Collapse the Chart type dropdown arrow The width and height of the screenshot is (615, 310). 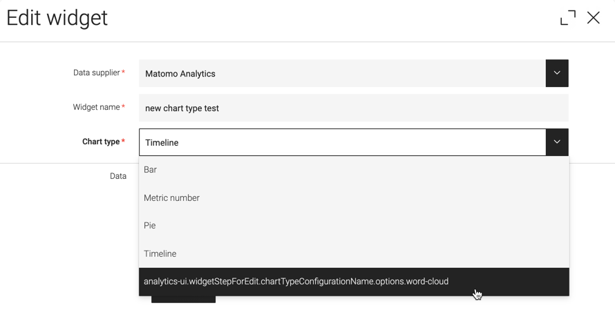pyautogui.click(x=557, y=142)
